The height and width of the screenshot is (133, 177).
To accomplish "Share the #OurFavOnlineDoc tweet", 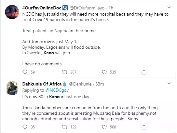I will [x=144, y=72].
